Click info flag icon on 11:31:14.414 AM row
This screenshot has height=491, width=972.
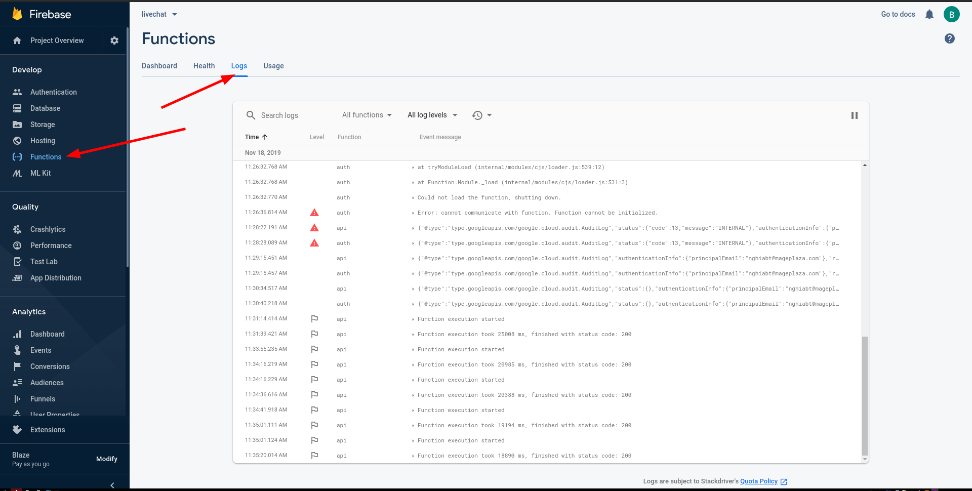(x=314, y=319)
